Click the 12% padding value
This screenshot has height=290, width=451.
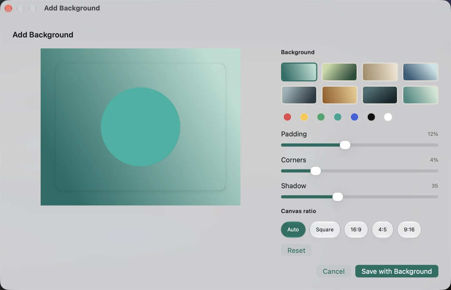click(x=433, y=134)
